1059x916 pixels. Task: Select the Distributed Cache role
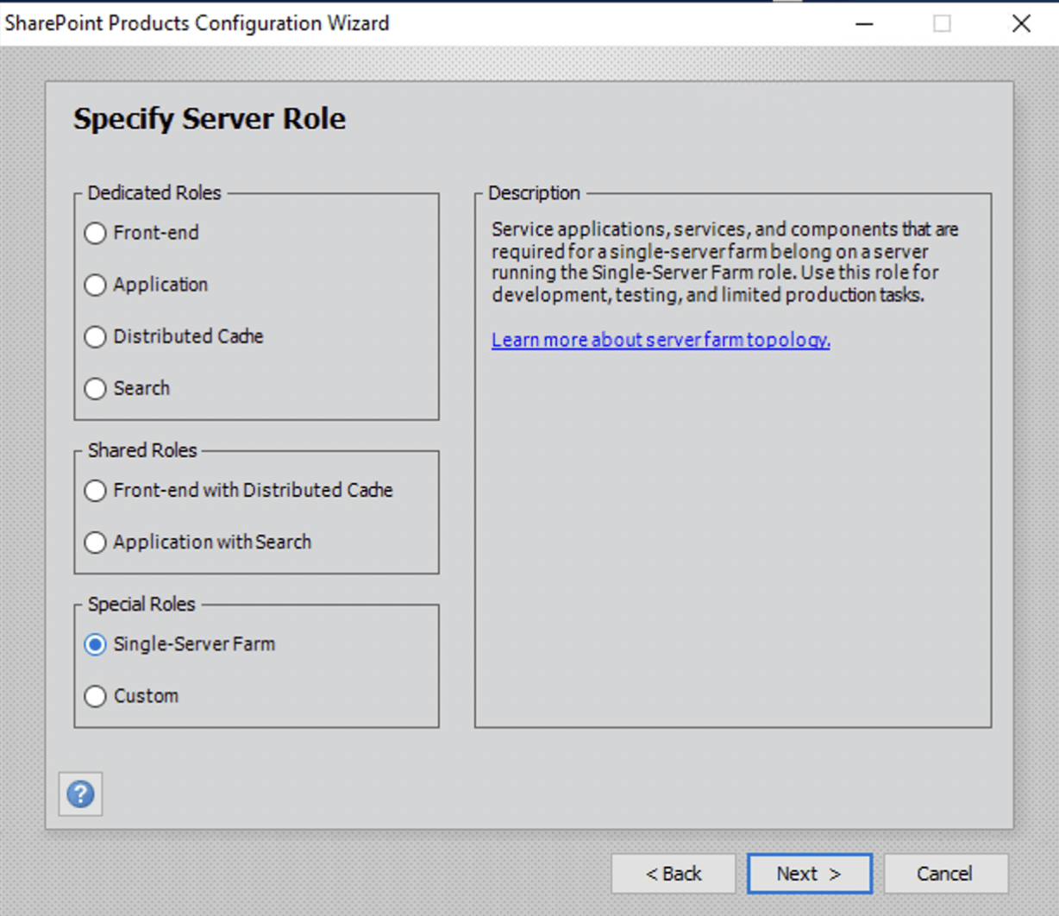coord(96,336)
